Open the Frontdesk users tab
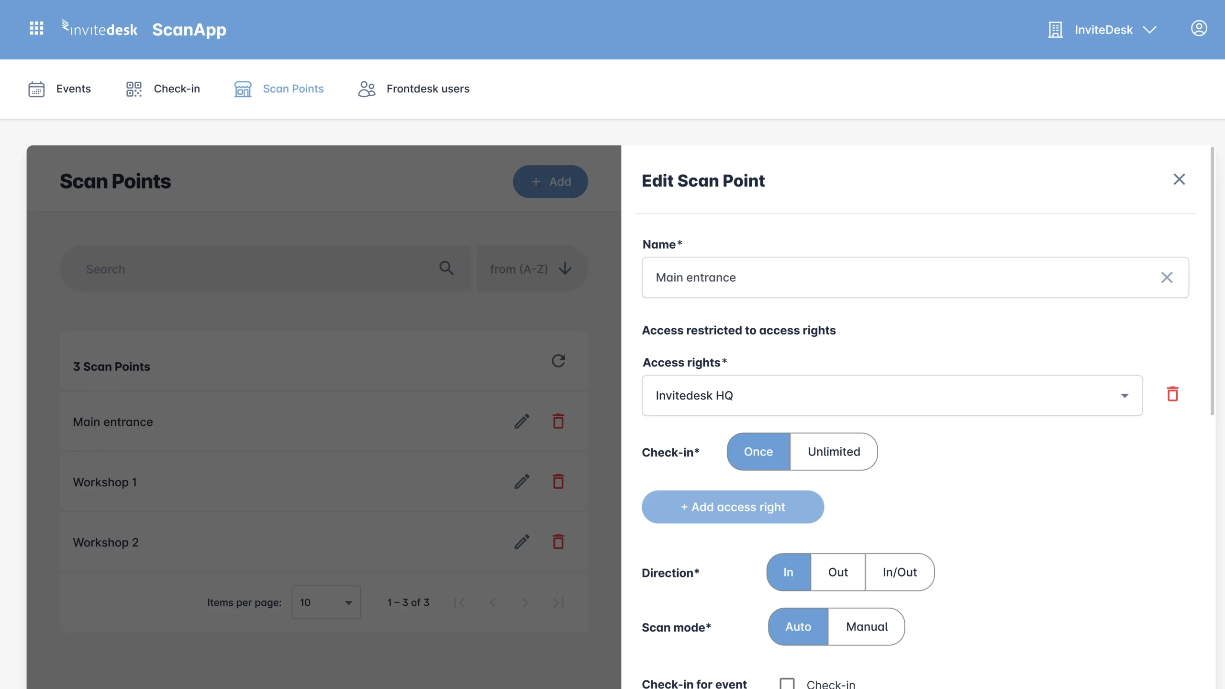This screenshot has height=689, width=1225. pos(413,89)
